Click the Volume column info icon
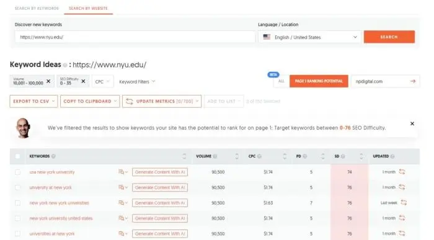The image size is (434, 240). pos(215,156)
